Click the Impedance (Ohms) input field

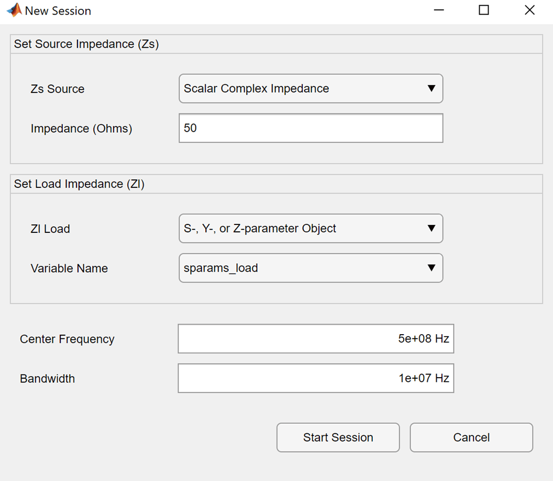pyautogui.click(x=311, y=128)
